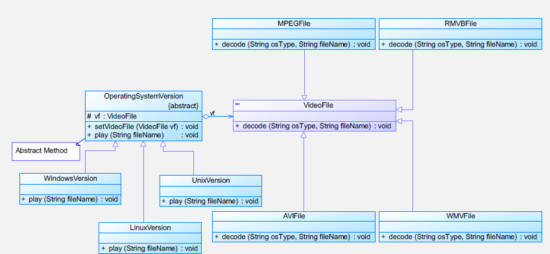Click the UnixVersion inheritance arrowhead under OperatingSystemVersion

point(163,144)
